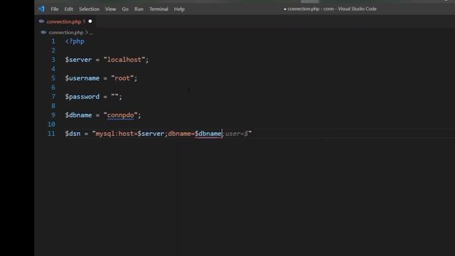Click the VS Code logo icon

(41, 9)
